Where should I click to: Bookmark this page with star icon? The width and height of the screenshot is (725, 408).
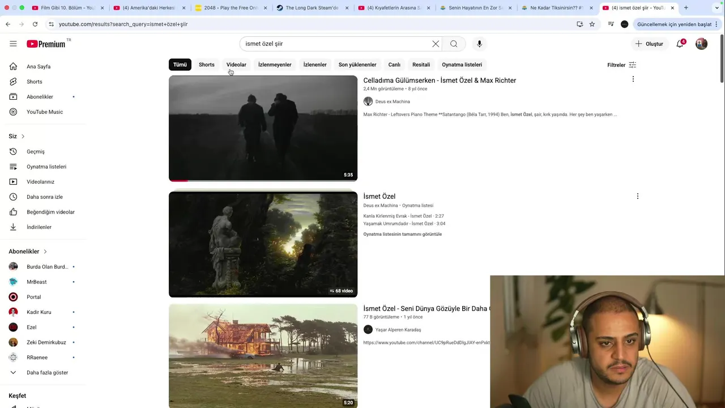(592, 24)
